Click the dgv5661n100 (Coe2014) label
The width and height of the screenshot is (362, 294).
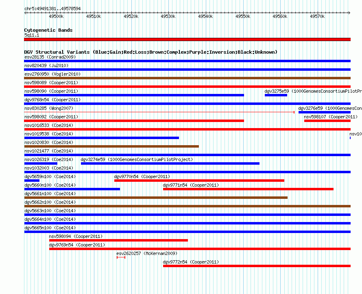50,194
